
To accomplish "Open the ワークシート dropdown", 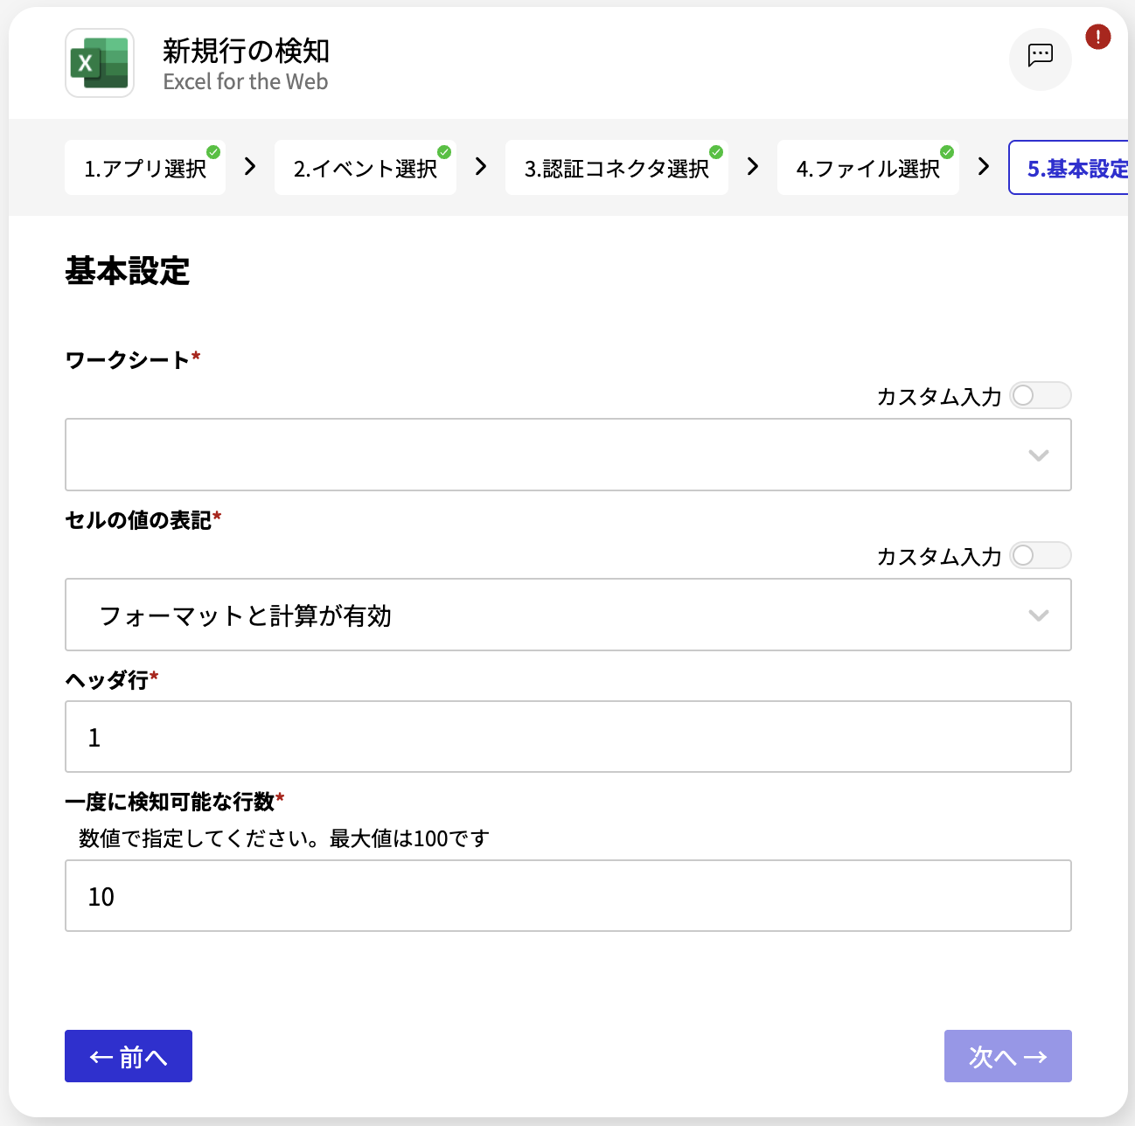I will point(568,455).
